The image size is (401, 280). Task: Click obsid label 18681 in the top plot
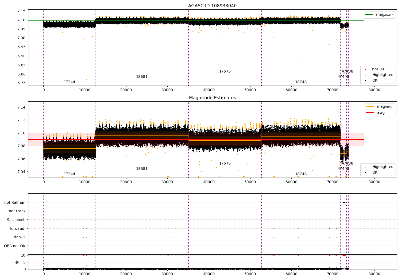coord(142,77)
